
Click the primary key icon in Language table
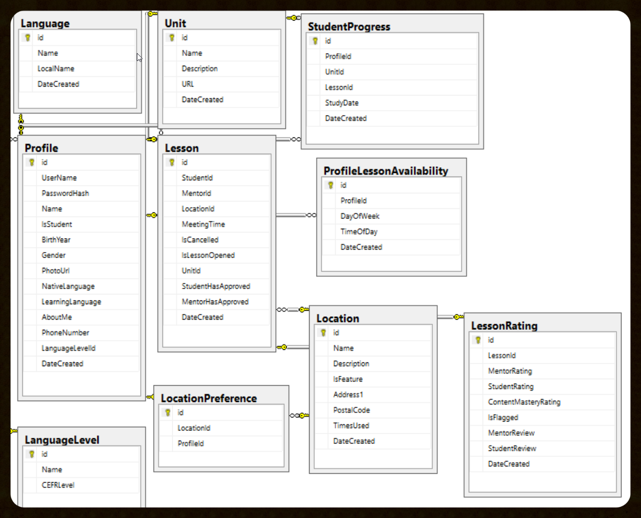pos(27,38)
